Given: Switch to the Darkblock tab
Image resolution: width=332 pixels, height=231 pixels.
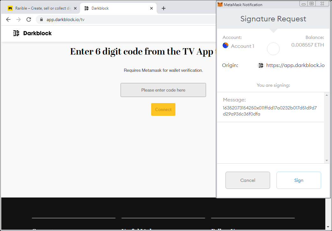Looking at the screenshot, I should 118,8.
